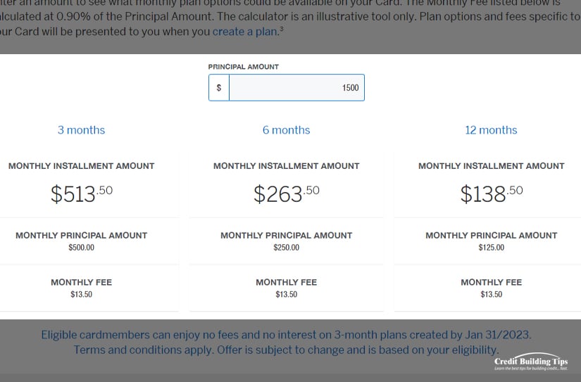Click the no-fees eligible cardmembers offer text
581x382 pixels.
(286, 335)
